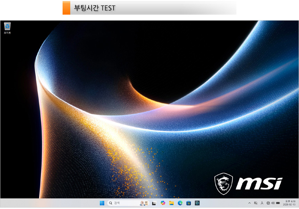Toggle the input language 'A' IME indicator
Image resolution: width=299 pixels, height=209 pixels.
tap(262, 203)
